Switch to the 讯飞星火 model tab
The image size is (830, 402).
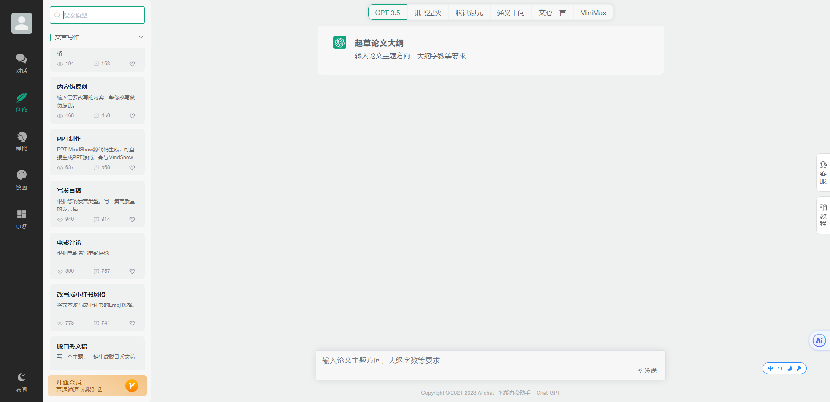pyautogui.click(x=428, y=13)
